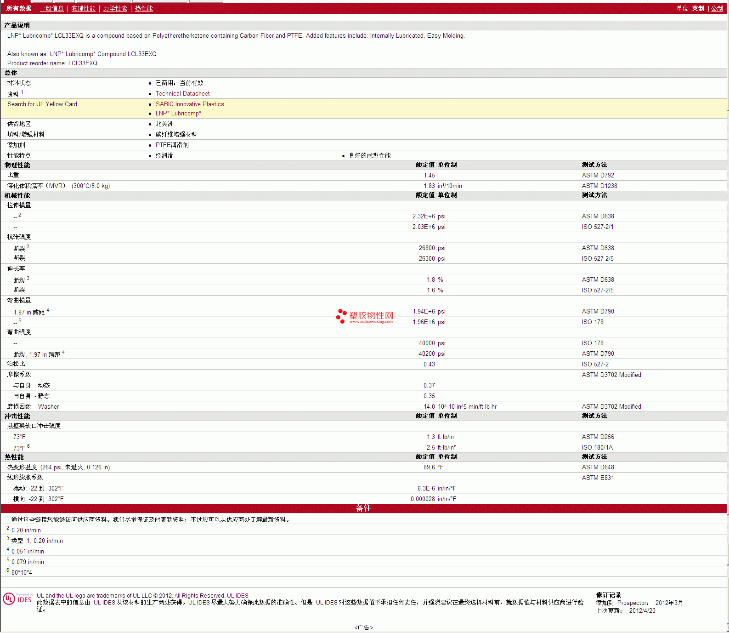Select the 碳纤维增强材料 filler entry
Screen dimensions: 729x633
176,134
